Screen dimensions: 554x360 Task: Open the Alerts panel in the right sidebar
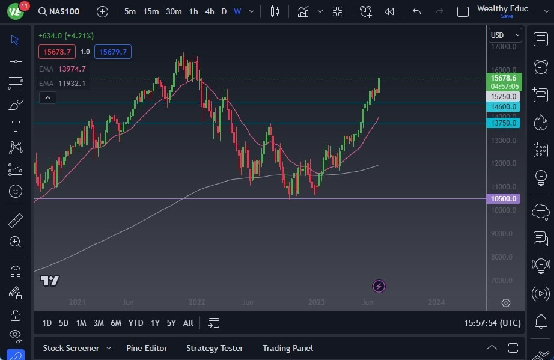tap(540, 67)
